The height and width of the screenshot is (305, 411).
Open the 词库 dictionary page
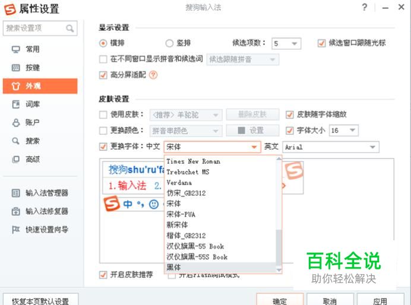pos(40,104)
